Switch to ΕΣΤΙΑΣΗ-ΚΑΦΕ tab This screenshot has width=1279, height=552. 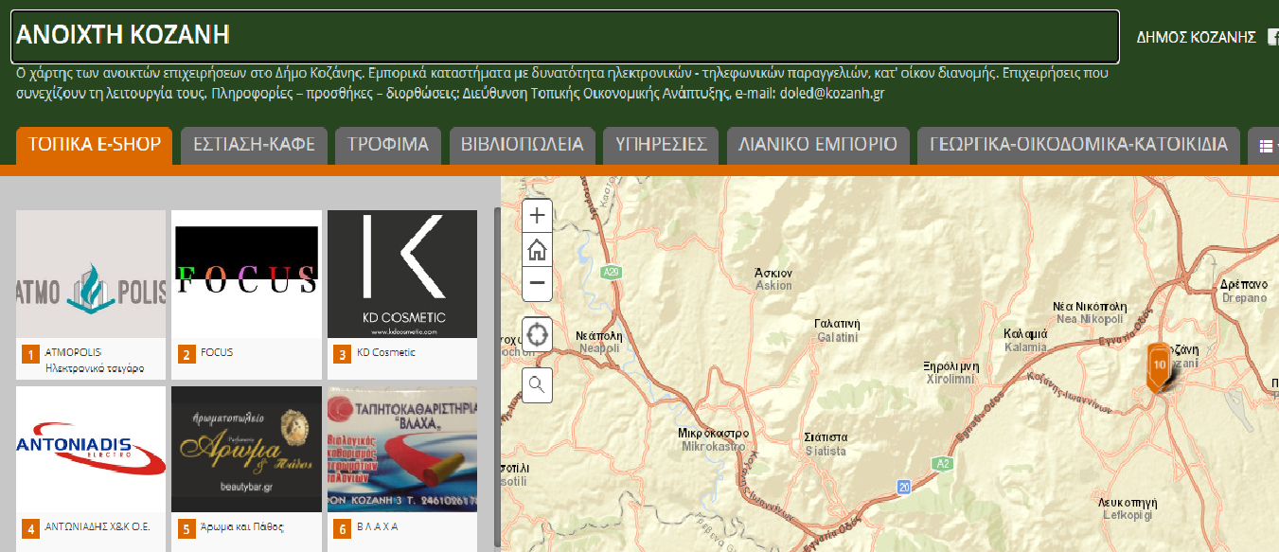tap(254, 145)
